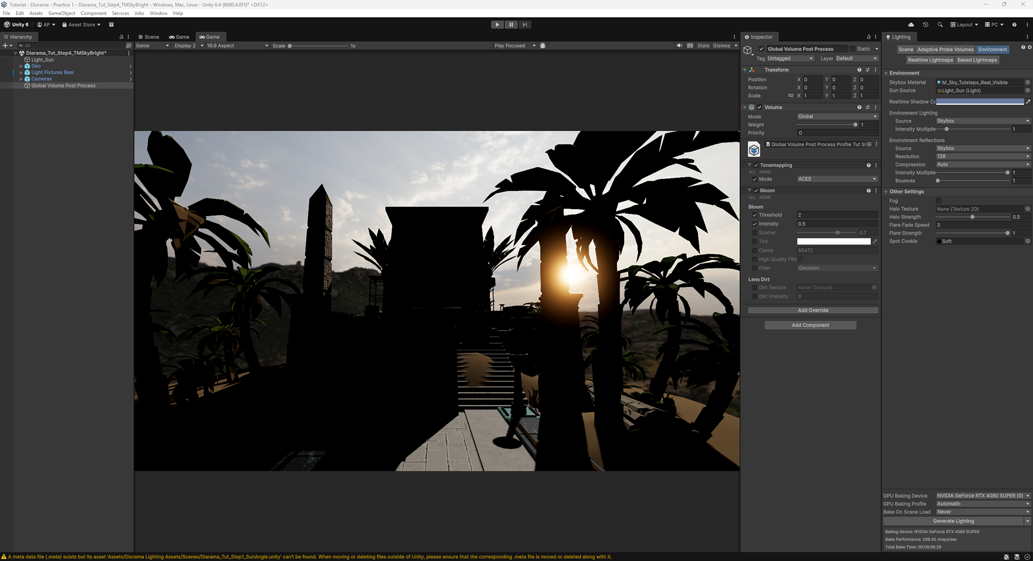Open the 16:9 Aspect dropdown

(x=237, y=46)
